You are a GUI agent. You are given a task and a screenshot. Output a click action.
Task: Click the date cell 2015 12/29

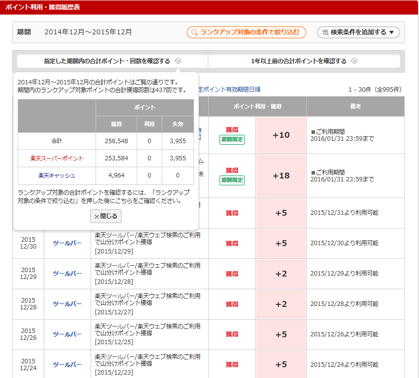28,274
